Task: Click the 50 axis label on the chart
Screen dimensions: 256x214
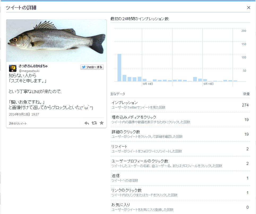Action: pyautogui.click(x=244, y=71)
